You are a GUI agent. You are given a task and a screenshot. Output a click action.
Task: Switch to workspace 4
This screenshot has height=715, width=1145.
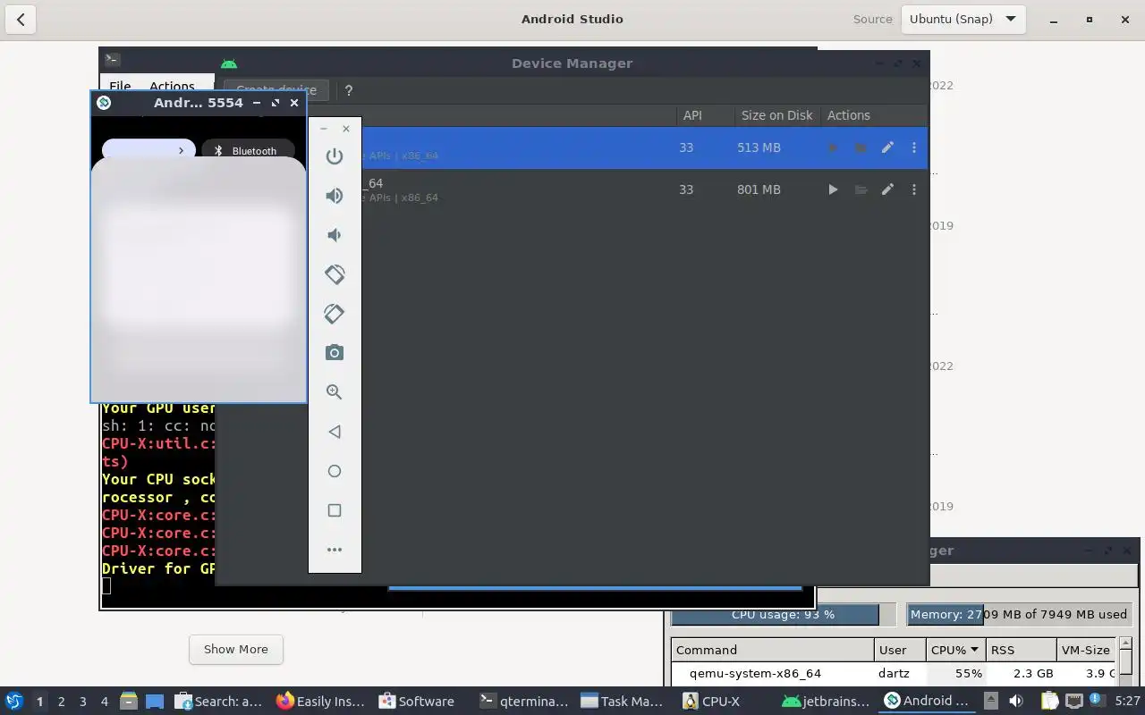(x=104, y=702)
